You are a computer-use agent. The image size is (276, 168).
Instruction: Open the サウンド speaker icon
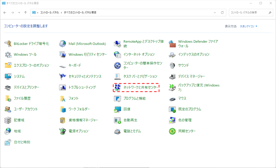pyautogui.click(x=172, y=65)
